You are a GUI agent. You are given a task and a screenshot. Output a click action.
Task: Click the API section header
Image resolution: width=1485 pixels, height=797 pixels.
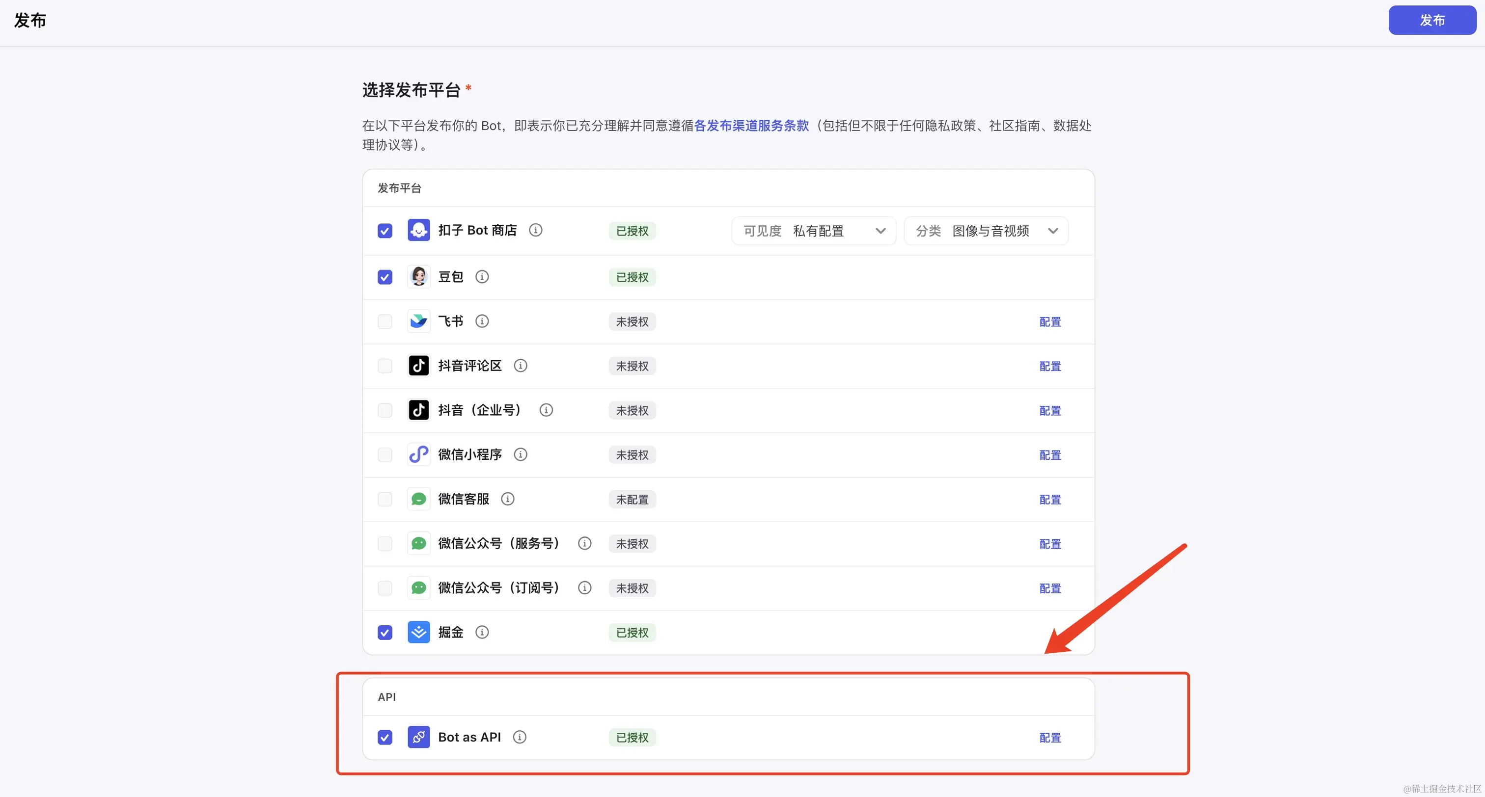pyautogui.click(x=387, y=697)
